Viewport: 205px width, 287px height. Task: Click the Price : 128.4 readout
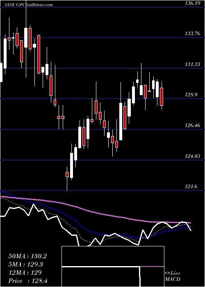pyautogui.click(x=28, y=281)
